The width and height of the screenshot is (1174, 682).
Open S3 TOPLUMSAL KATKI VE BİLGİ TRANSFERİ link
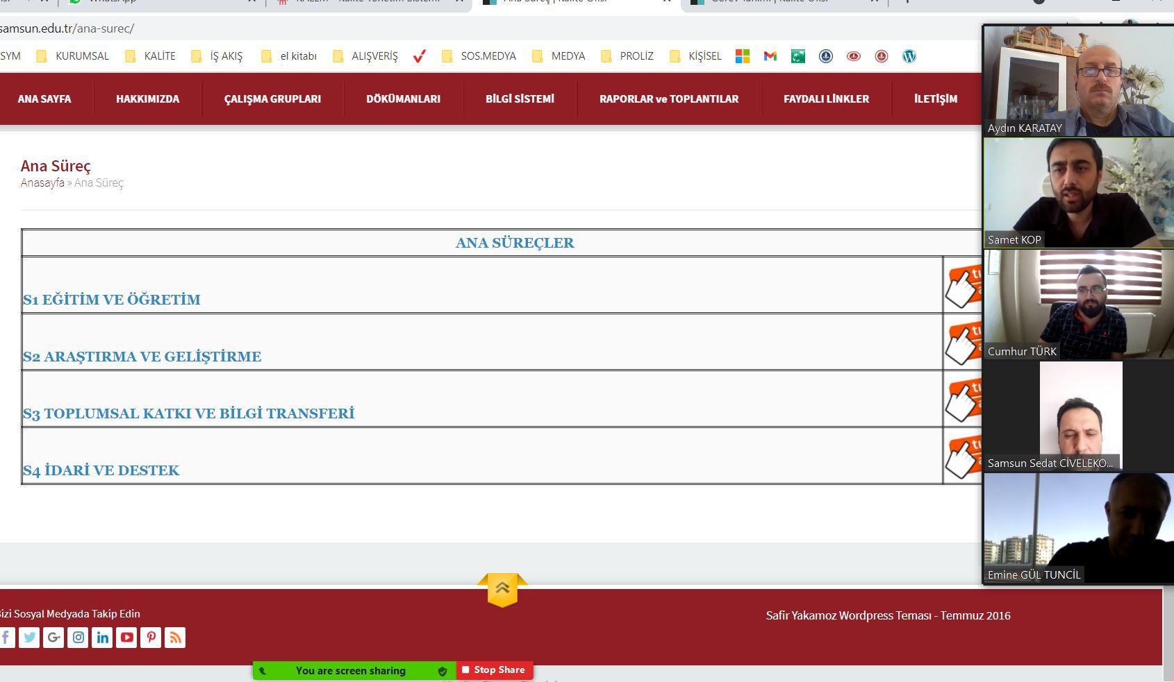(x=189, y=414)
